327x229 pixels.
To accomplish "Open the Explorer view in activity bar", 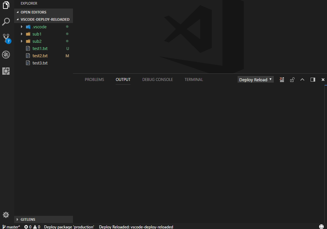I will (6, 5).
